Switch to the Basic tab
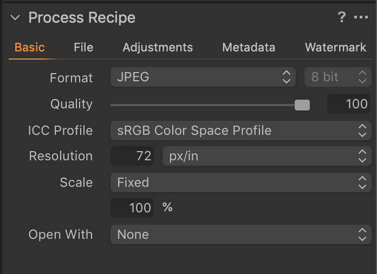377x274 pixels. pyautogui.click(x=30, y=47)
